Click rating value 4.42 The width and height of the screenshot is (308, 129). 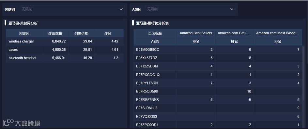click(x=115, y=41)
